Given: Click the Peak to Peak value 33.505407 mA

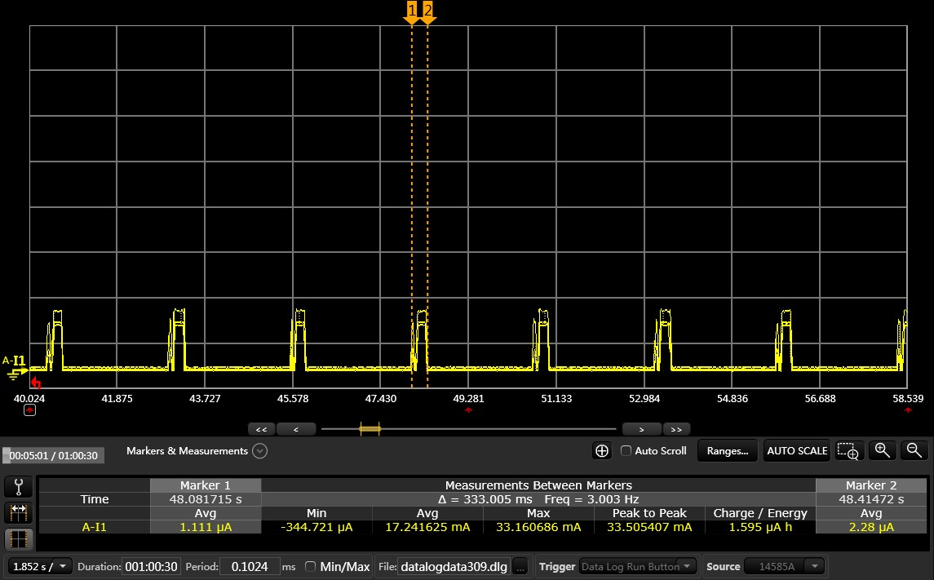Looking at the screenshot, I should (x=649, y=527).
